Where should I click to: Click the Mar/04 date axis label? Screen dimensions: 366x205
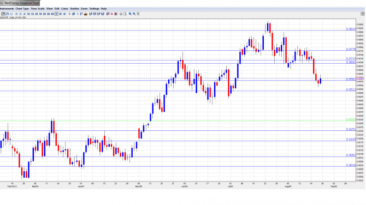[x=36, y=186]
